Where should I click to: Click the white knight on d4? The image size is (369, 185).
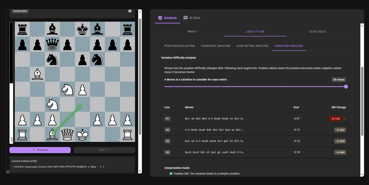[x=67, y=90]
